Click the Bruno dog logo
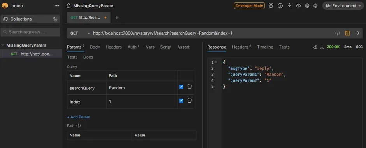Screen dimensions: 366x148 [x=5, y=5]
